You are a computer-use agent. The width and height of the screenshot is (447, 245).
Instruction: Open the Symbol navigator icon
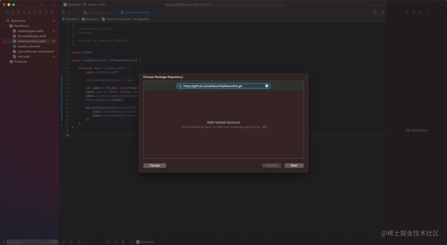tap(19, 12)
